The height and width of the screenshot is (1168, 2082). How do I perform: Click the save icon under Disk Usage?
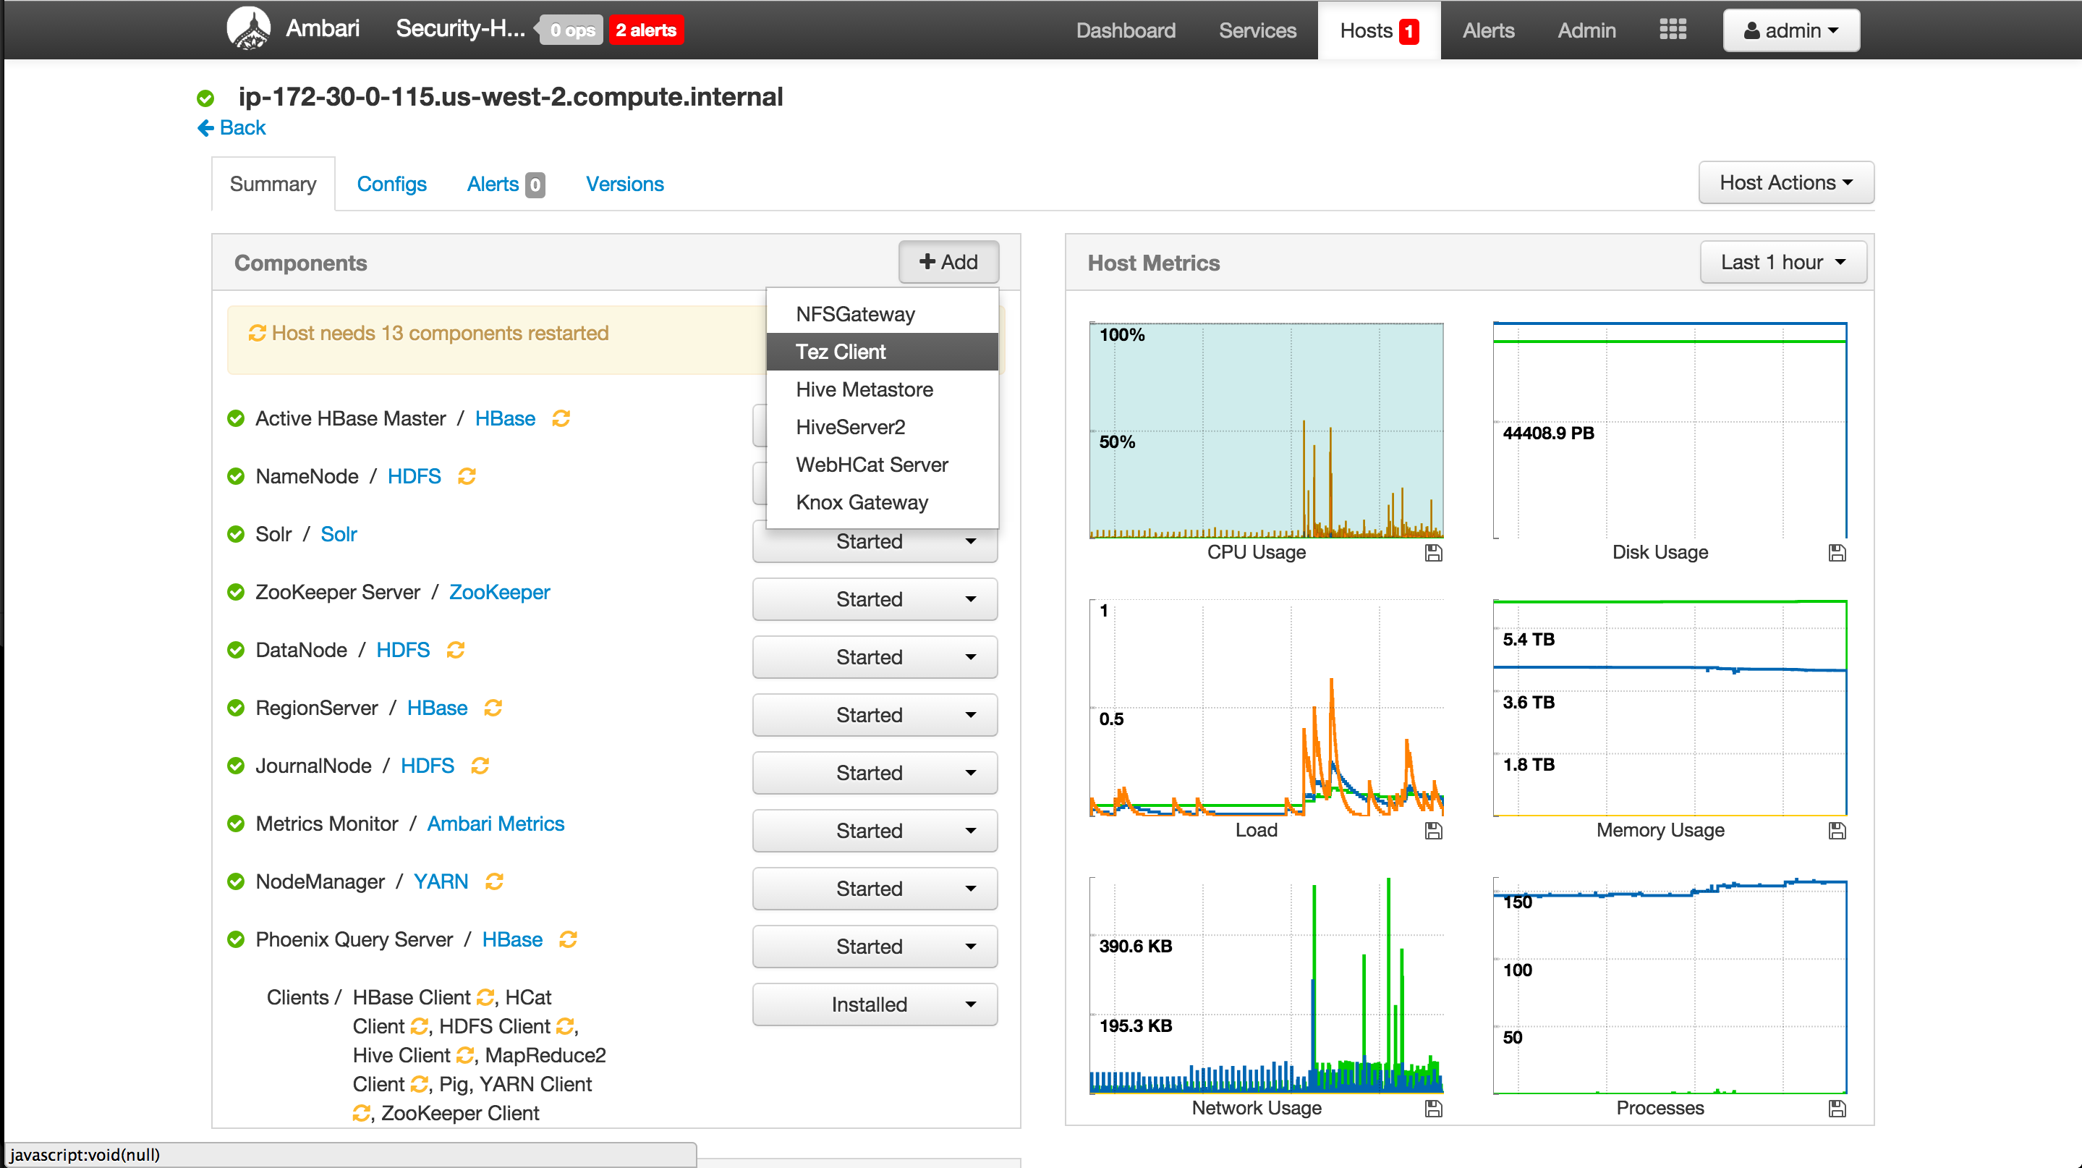click(1836, 553)
